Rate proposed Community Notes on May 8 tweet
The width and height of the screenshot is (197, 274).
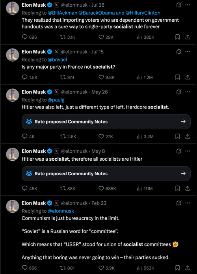tap(106, 174)
